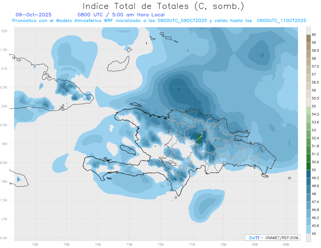321x248 pixels.
Task: Click the '54.2' colorbar value
Action: 316,114
